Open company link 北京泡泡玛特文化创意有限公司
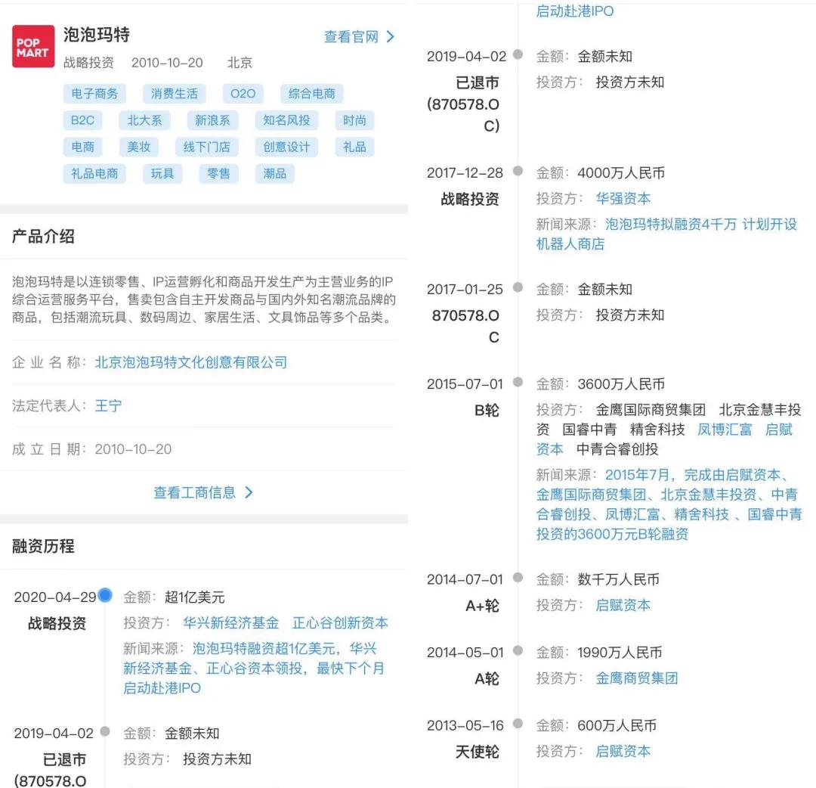Screen dimensions: 816x788 click(x=191, y=362)
